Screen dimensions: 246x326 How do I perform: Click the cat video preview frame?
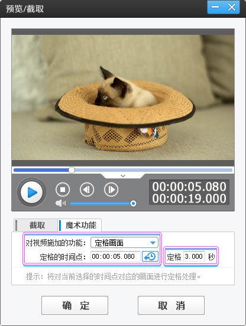(123, 97)
